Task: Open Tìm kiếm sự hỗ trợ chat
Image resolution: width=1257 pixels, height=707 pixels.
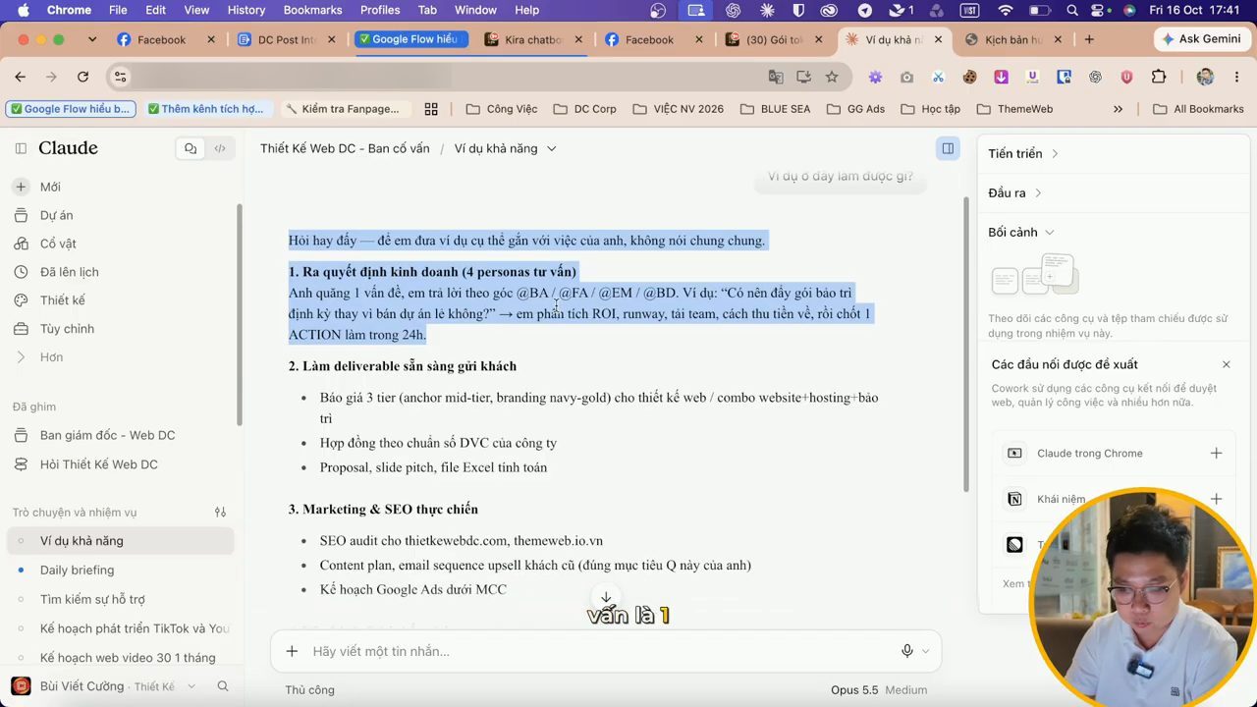Action: tap(92, 599)
